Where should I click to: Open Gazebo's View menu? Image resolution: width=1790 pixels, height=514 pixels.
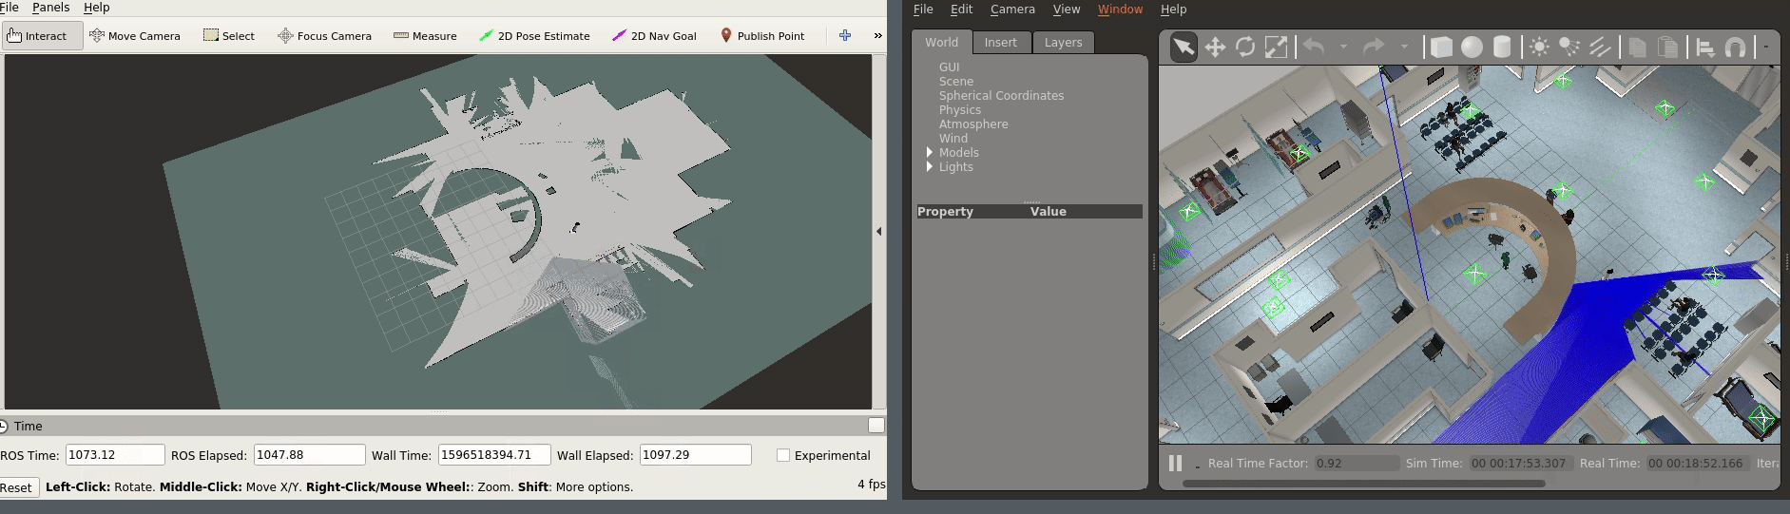click(1066, 9)
